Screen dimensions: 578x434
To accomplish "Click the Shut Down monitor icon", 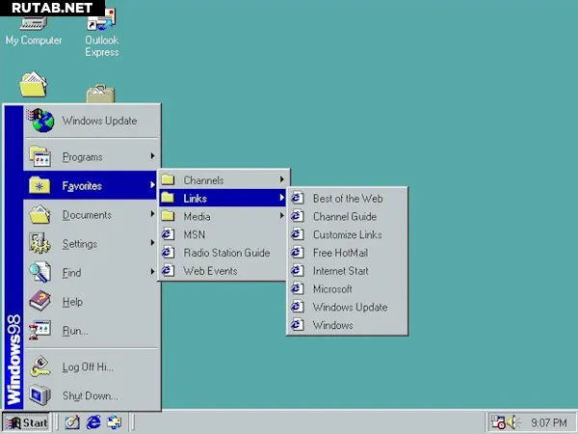I will coord(39,395).
